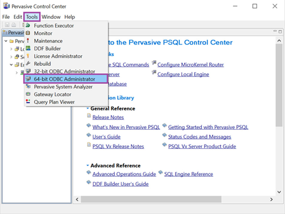
Task: Click the Save toolbar icon
Action: pyautogui.click(x=7, y=25)
